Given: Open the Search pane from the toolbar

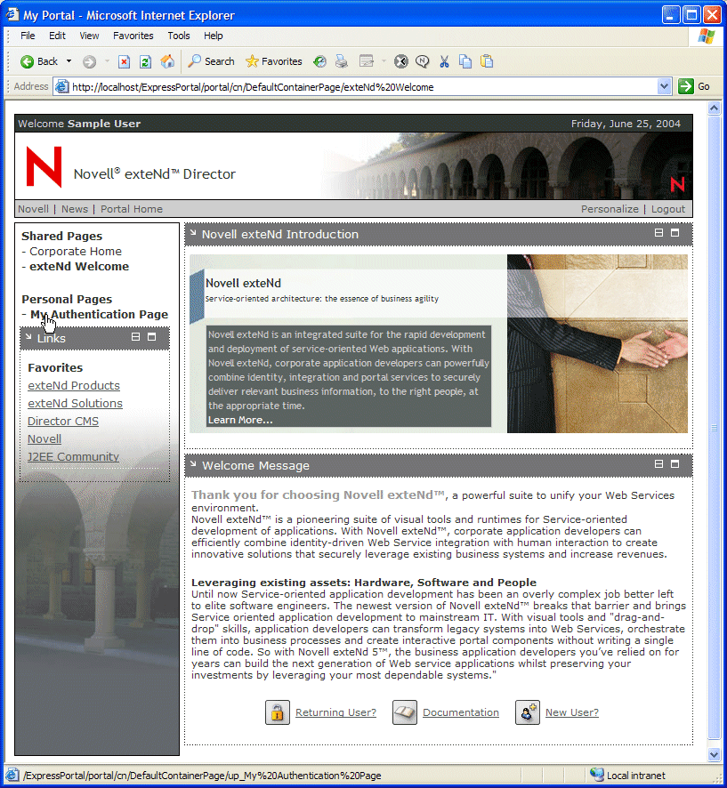Looking at the screenshot, I should coord(211,61).
